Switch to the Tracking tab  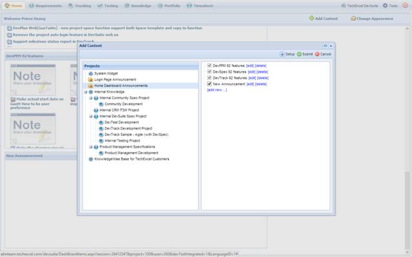79,6
